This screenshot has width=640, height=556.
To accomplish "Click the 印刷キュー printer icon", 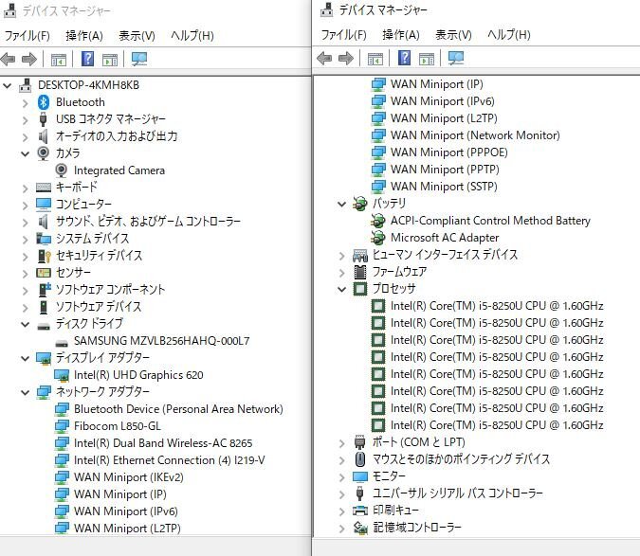I will (360, 511).
